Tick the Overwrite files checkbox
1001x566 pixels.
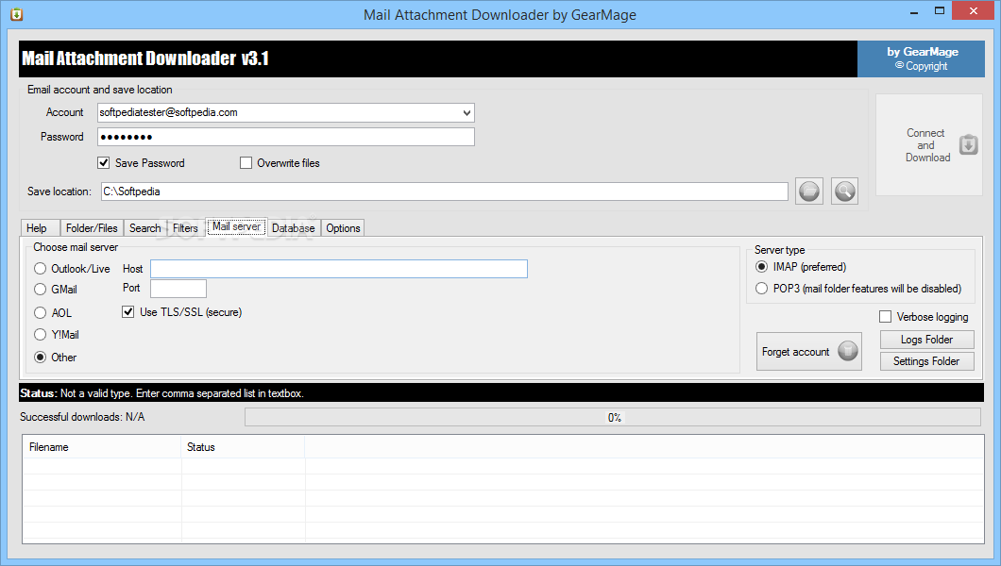[x=246, y=163]
